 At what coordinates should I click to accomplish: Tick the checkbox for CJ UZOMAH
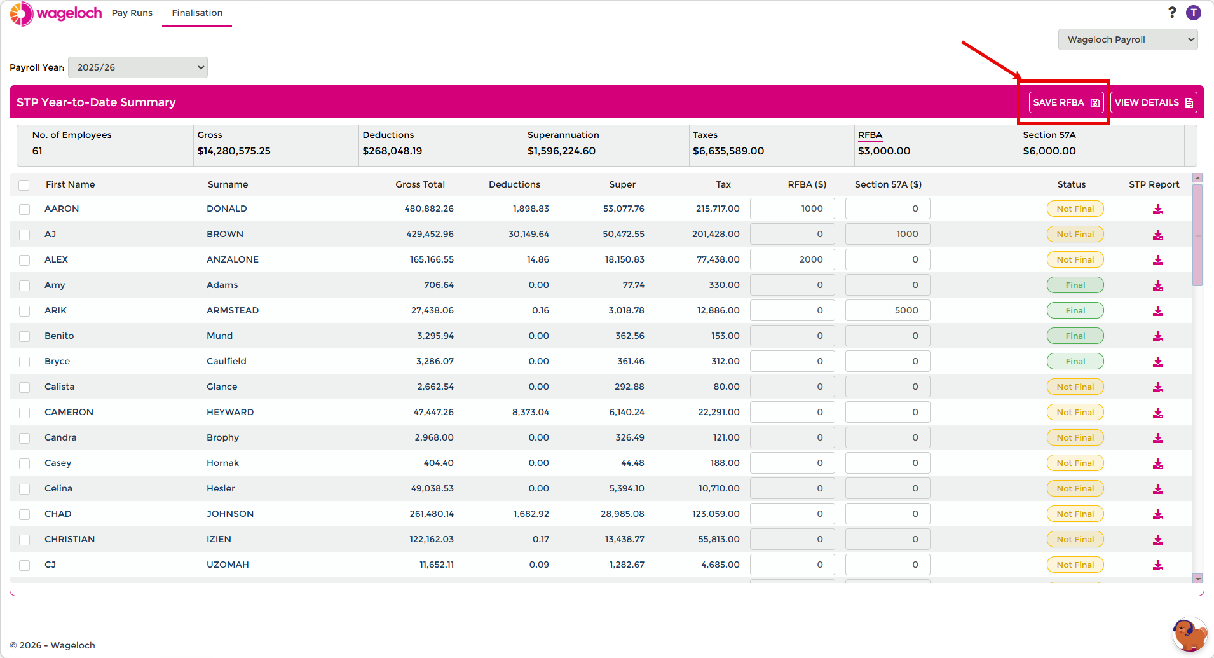(x=24, y=565)
